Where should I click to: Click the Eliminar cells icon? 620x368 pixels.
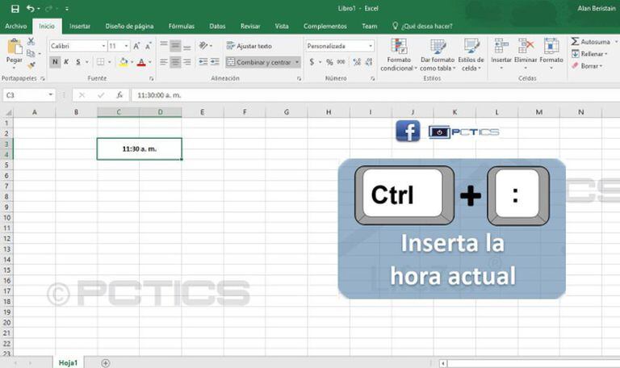click(x=526, y=47)
